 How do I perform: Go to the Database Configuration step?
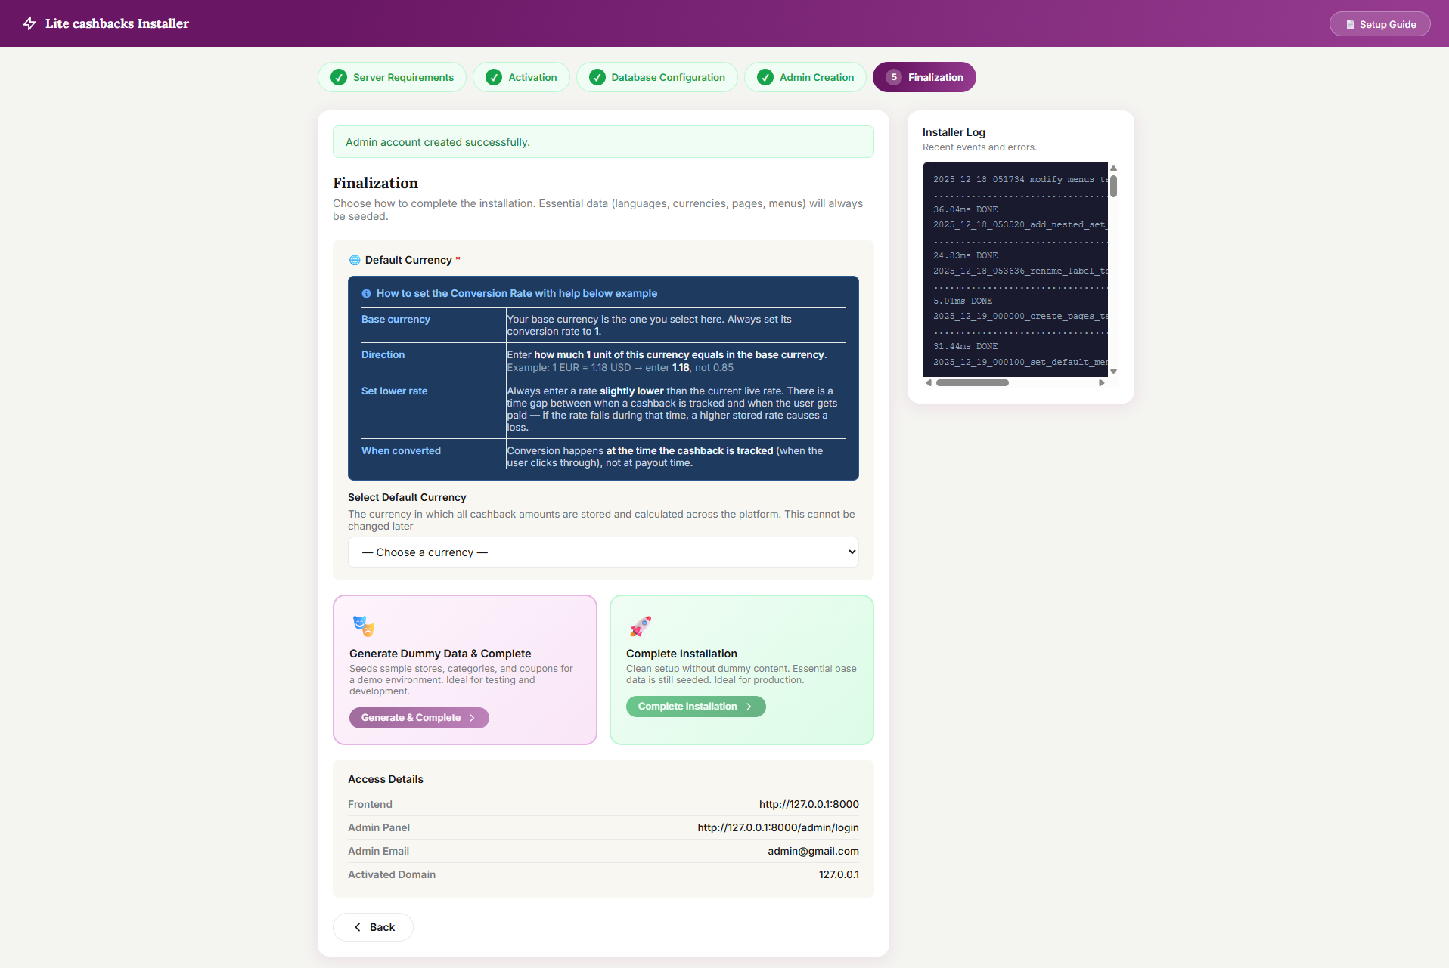click(x=656, y=77)
